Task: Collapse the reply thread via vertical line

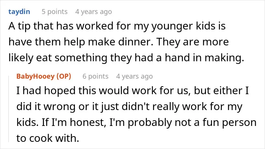Action: coord(9,109)
